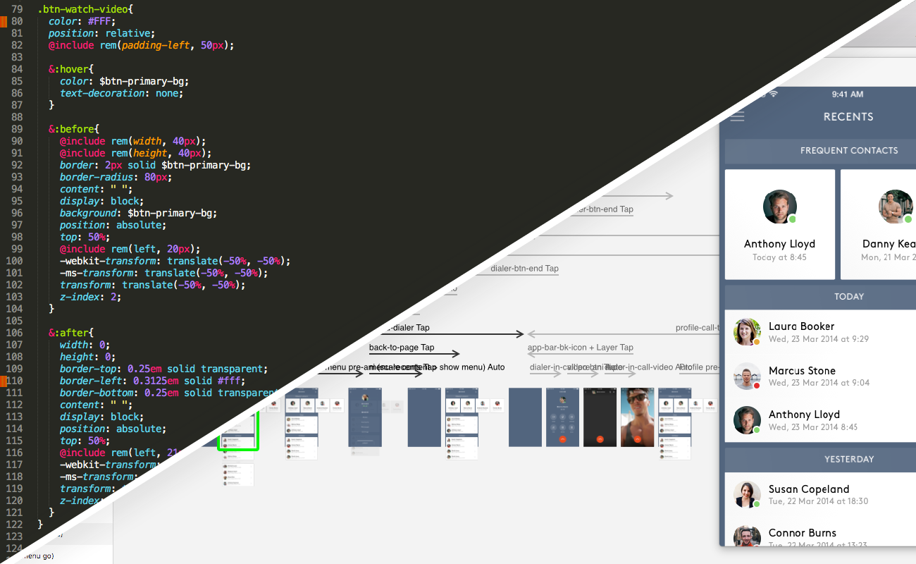Select the Susan Copeland call entry
Viewport: 916px width, 564px height.
tap(820, 495)
